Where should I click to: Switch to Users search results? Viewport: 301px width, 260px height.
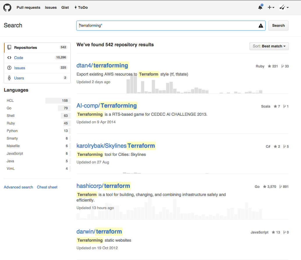pyautogui.click(x=37, y=78)
